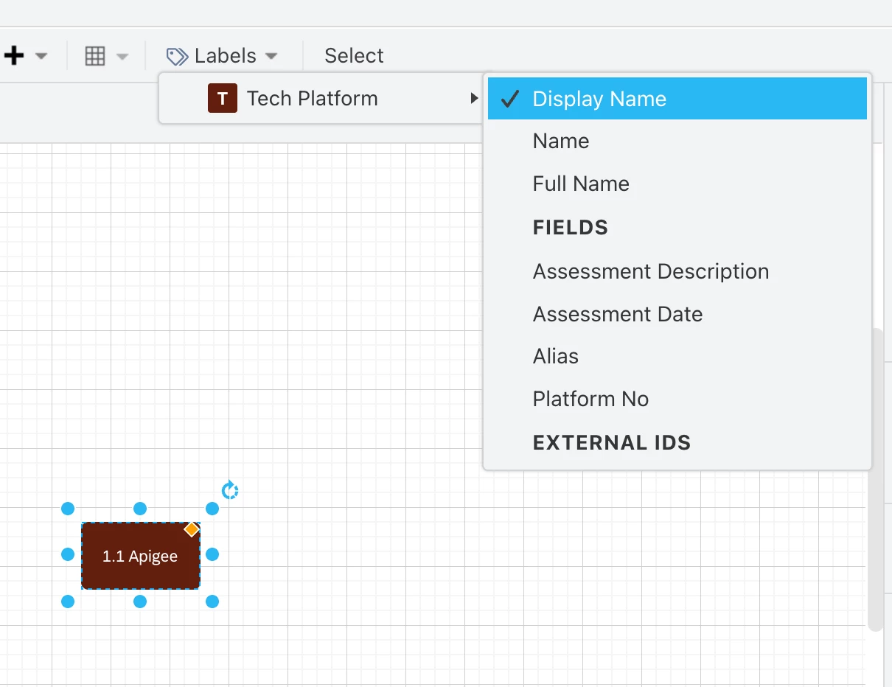Click the 1.1 Apigee brown shape
892x687 pixels.
(140, 556)
